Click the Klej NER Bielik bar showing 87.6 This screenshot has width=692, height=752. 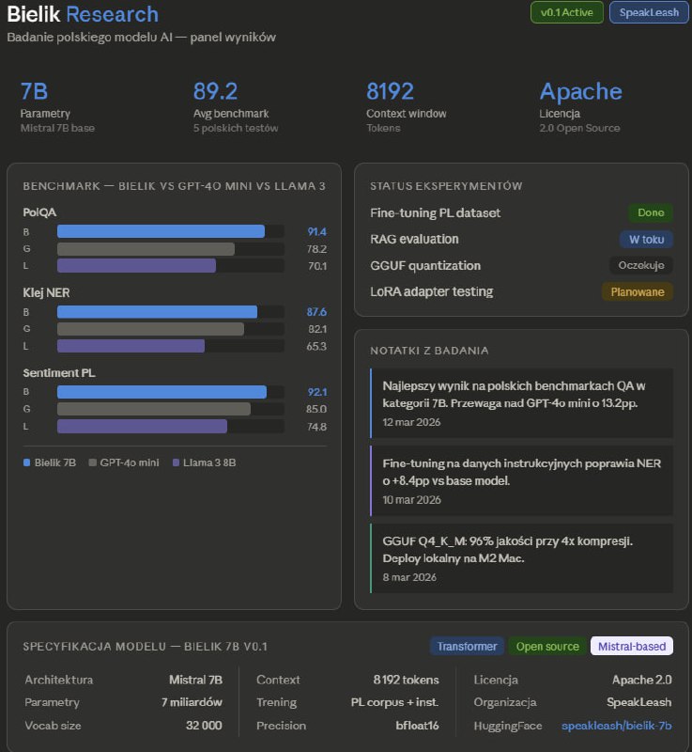click(157, 312)
